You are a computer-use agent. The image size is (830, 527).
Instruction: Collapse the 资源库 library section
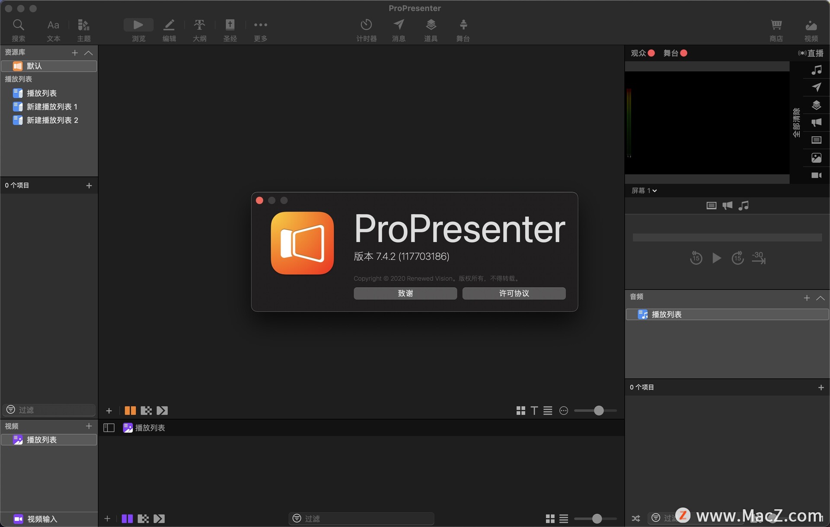[x=89, y=53]
